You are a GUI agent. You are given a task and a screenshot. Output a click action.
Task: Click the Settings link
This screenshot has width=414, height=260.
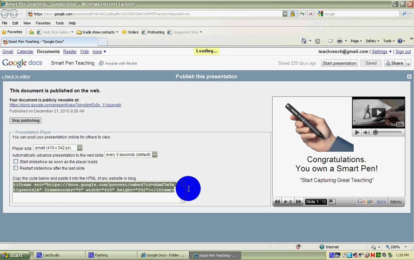pos(379,52)
